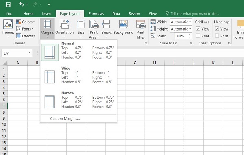This screenshot has width=244, height=155.
Task: Open the Page Setup dialog launcher
Action: 146,43
